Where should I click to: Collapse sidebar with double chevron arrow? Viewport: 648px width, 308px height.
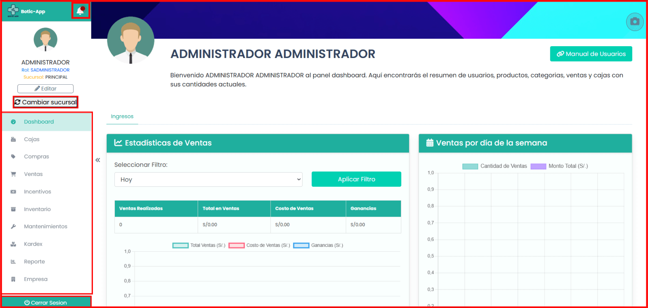point(98,160)
